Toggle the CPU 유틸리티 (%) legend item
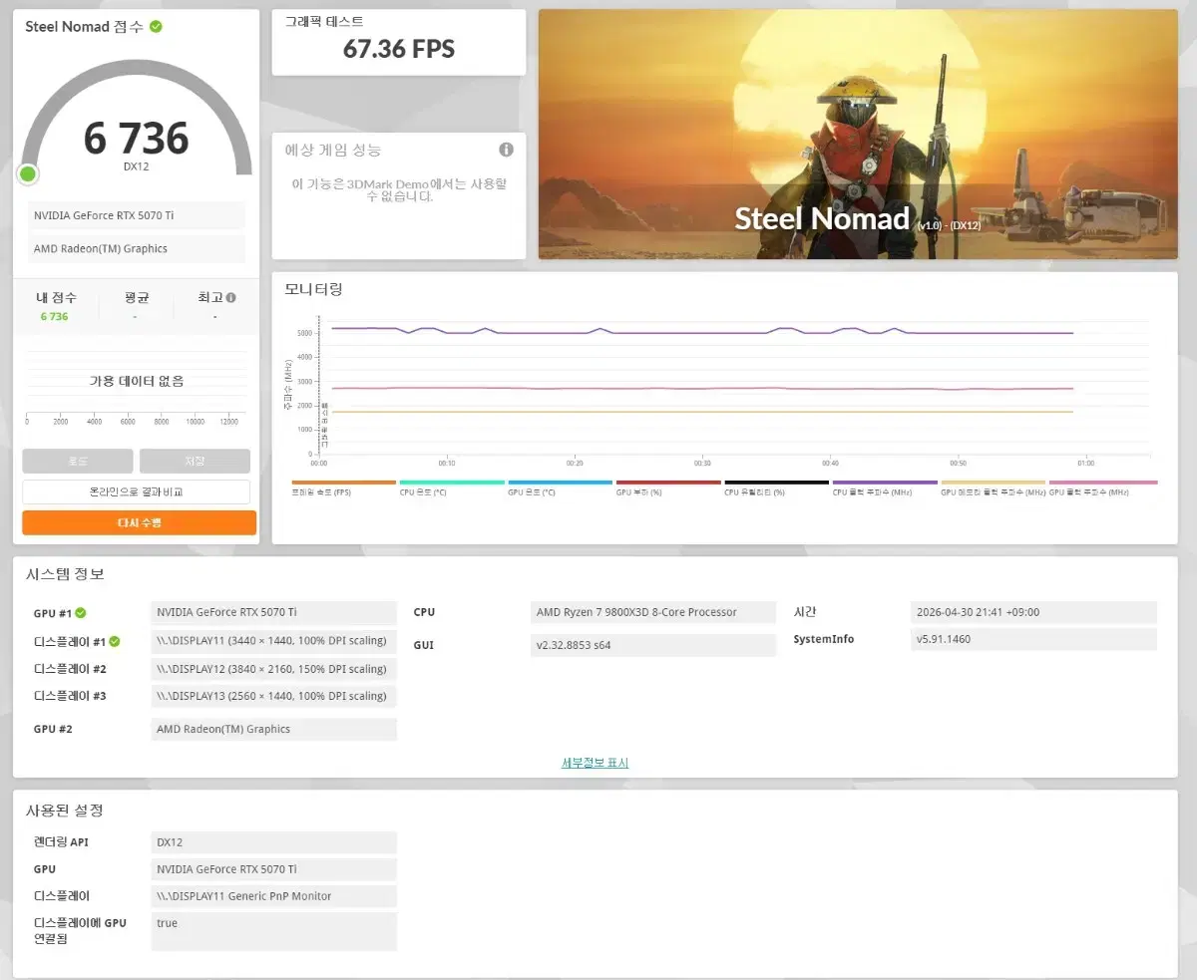This screenshot has width=1197, height=980. pyautogui.click(x=776, y=488)
